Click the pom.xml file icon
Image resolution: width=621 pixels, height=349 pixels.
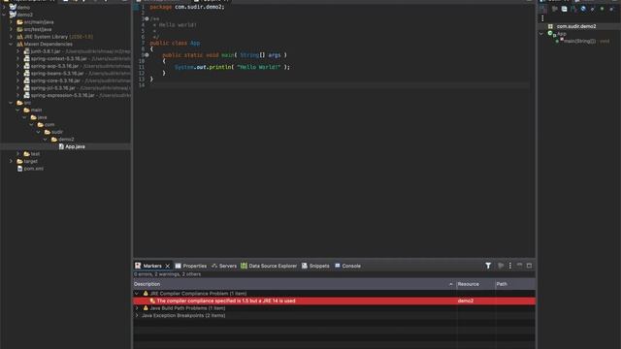19,169
